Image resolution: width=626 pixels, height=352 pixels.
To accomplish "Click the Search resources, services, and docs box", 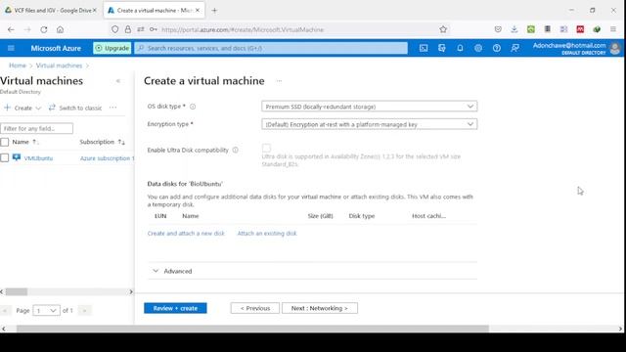I will tap(271, 48).
